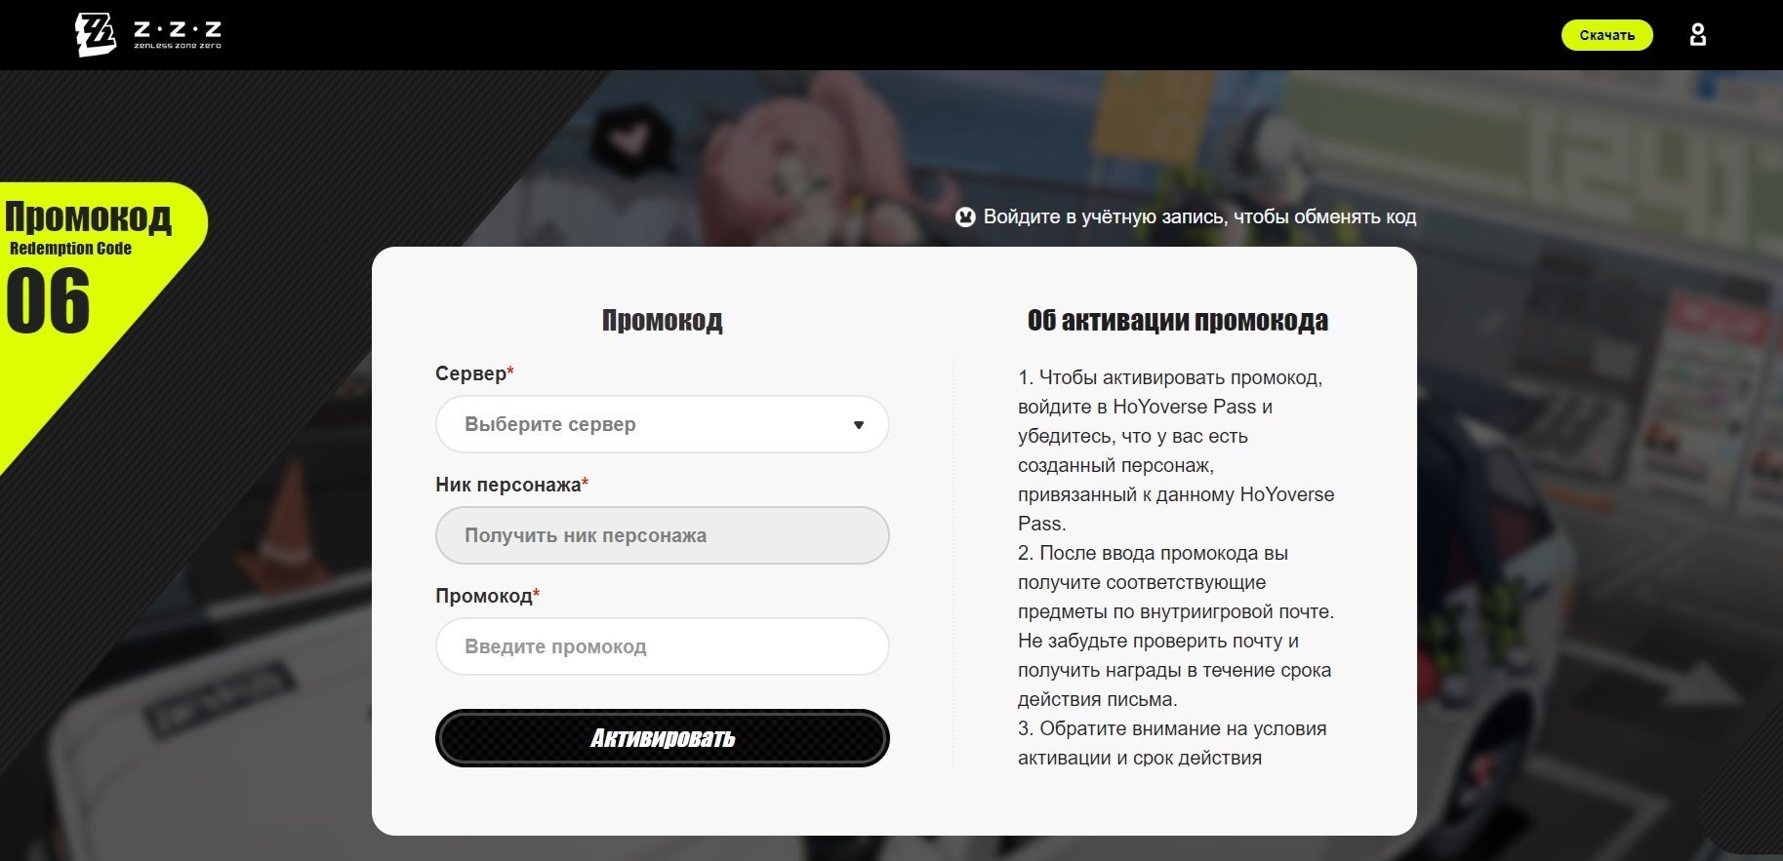Focus the Получить ник персонажа field
1783x861 pixels.
coord(662,535)
